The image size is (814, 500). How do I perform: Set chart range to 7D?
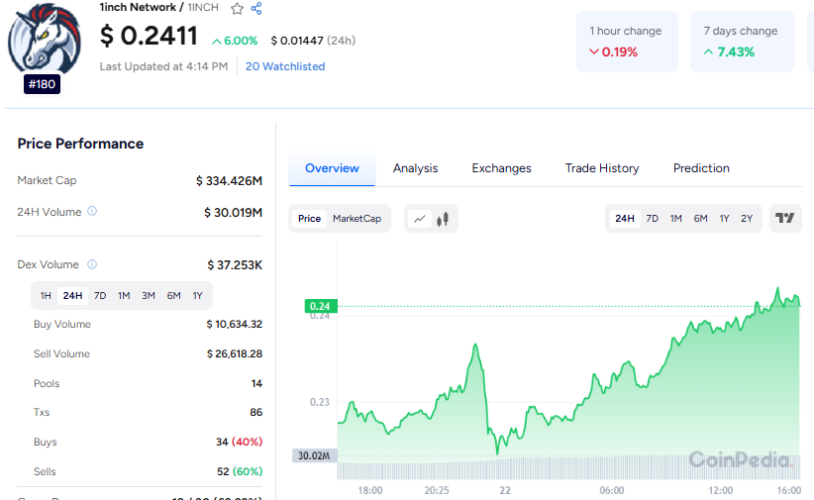(652, 219)
